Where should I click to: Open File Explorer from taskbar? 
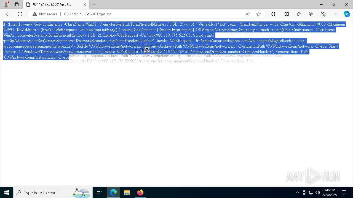pyautogui.click(x=127, y=193)
